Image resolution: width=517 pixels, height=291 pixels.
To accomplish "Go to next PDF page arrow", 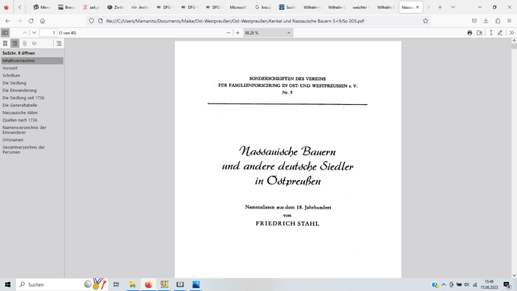I will pos(34,33).
